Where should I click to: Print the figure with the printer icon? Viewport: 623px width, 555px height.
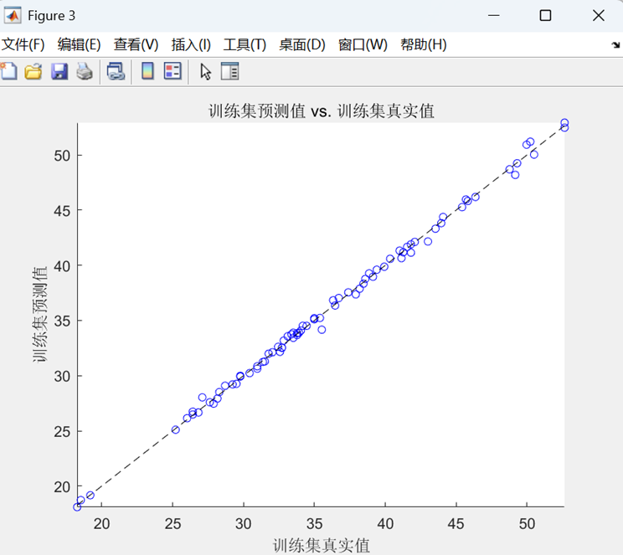(85, 71)
